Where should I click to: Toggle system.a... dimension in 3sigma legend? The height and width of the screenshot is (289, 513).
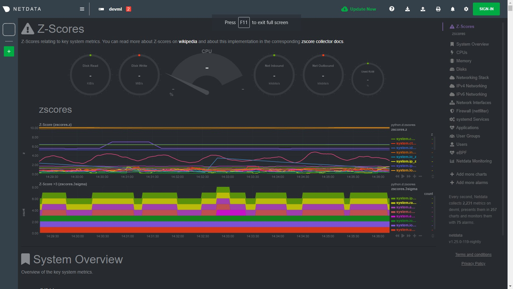pyautogui.click(x=406, y=207)
